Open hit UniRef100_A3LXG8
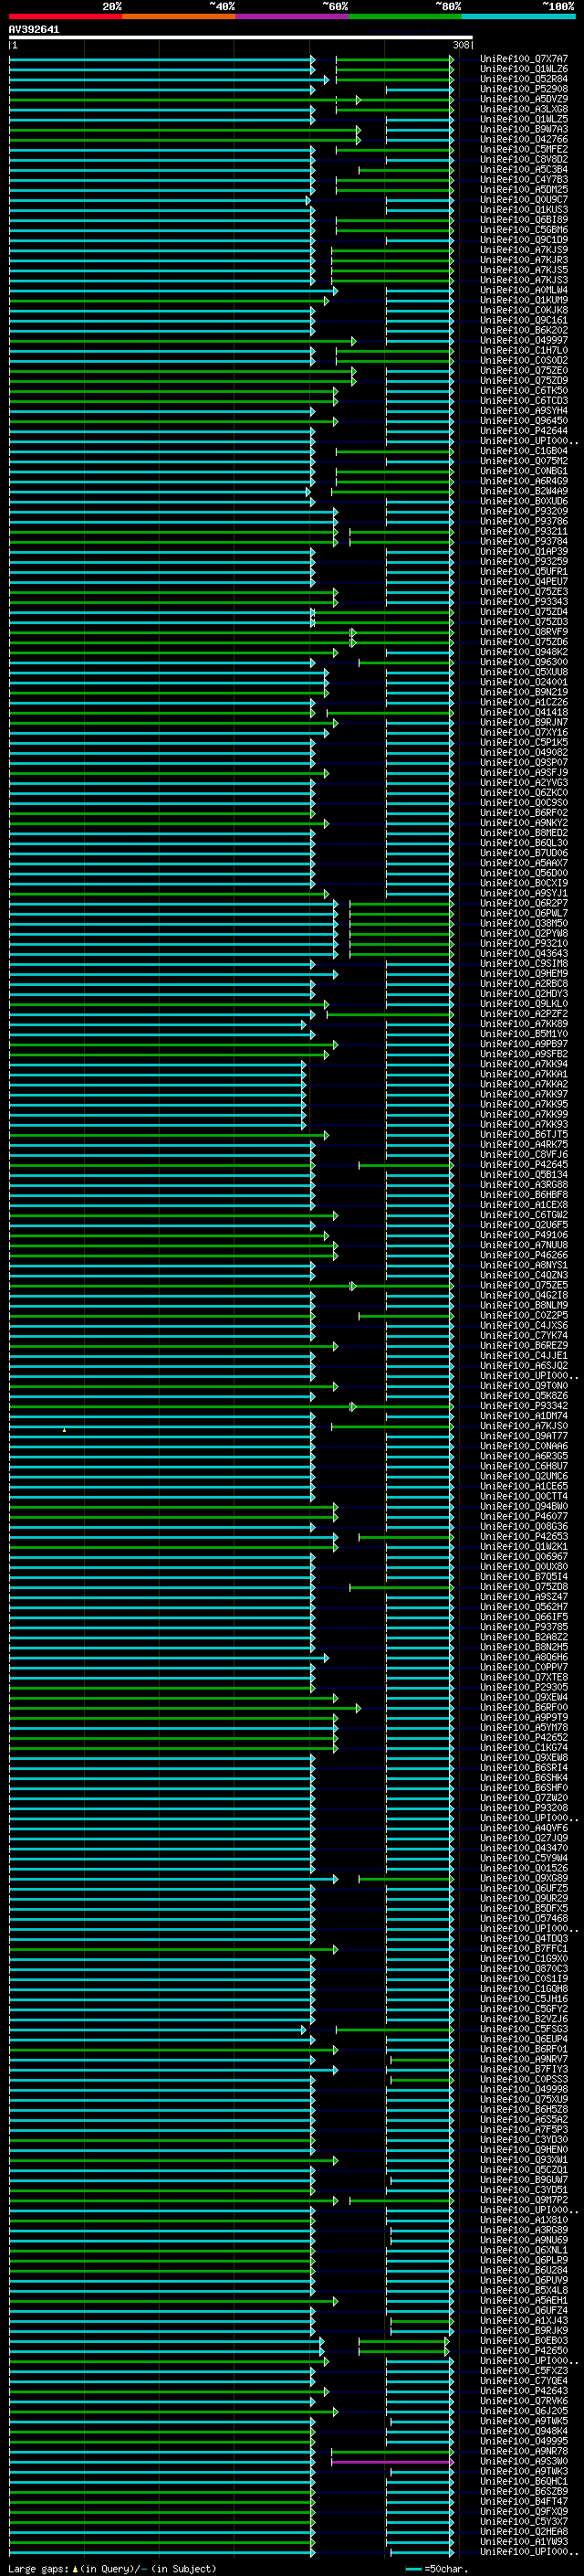584x2576 pixels. [524, 109]
